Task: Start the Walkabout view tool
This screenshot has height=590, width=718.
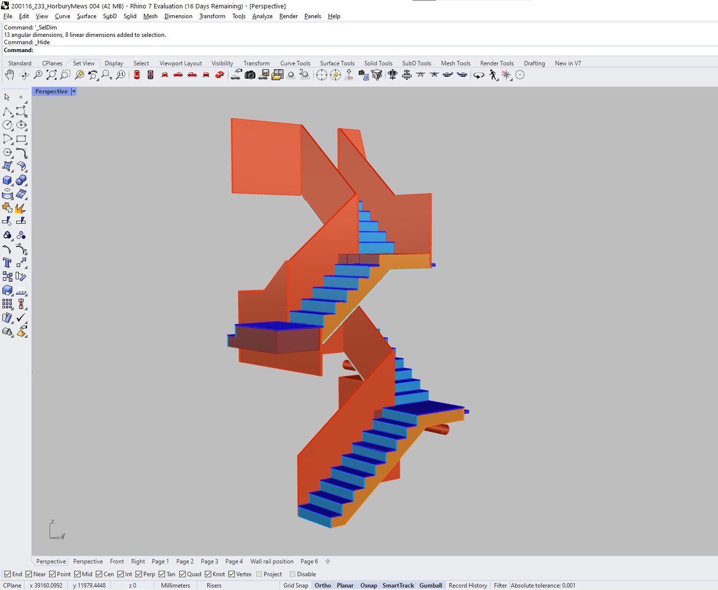Action: 493,75
